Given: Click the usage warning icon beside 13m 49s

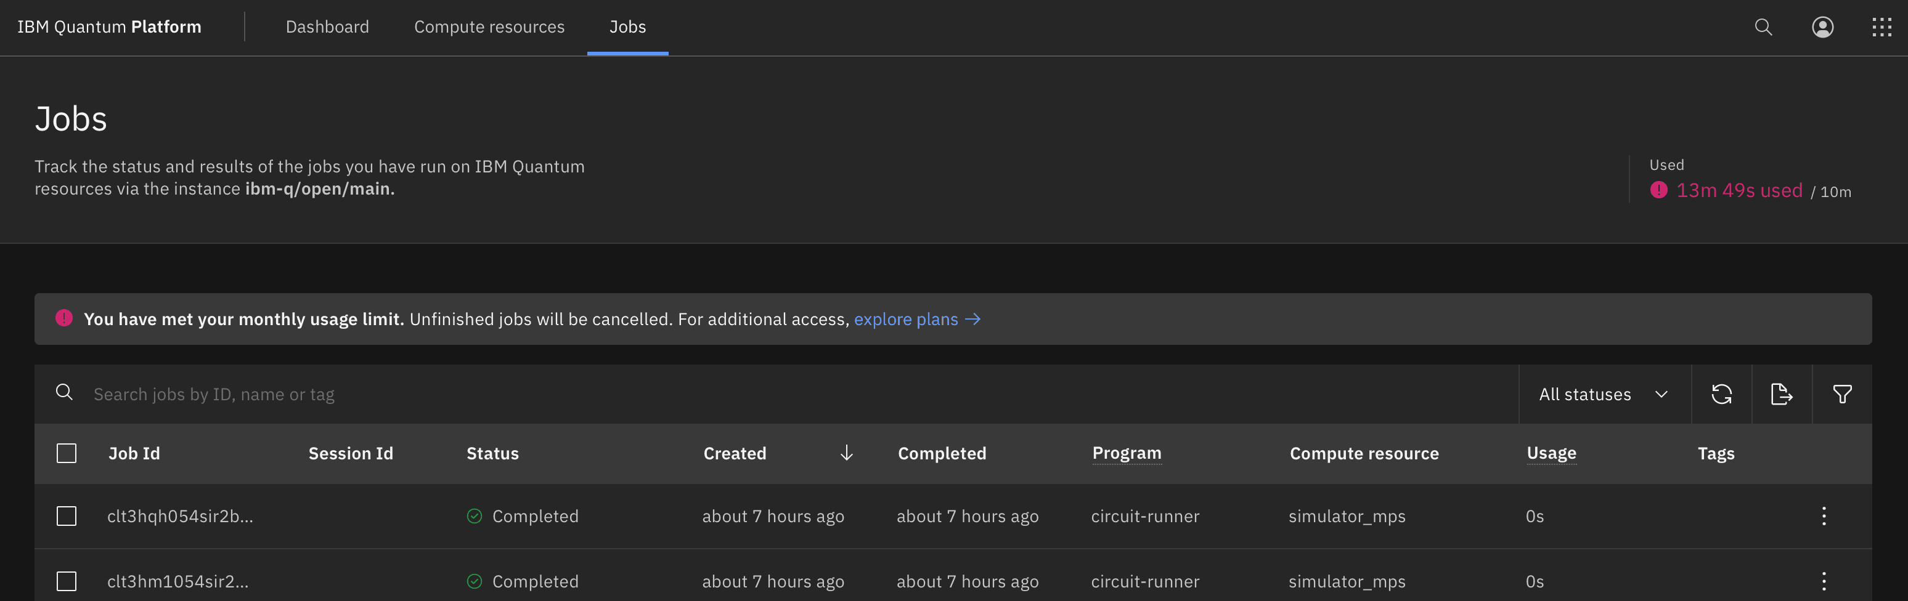Looking at the screenshot, I should [x=1658, y=190].
